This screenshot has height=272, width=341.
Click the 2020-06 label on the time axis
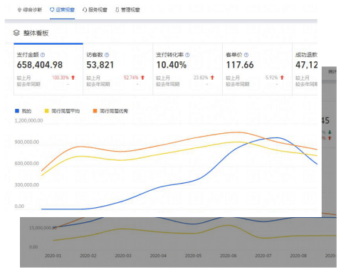[229, 256]
